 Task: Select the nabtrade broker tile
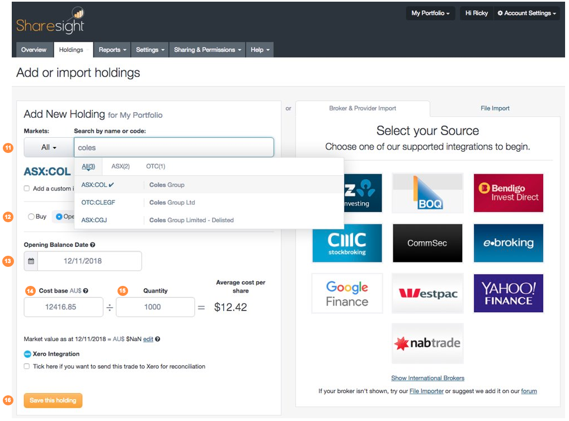(427, 343)
